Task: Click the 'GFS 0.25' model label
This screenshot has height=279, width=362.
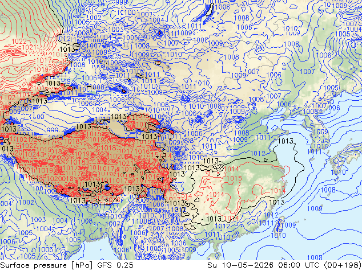Action: click(115, 265)
